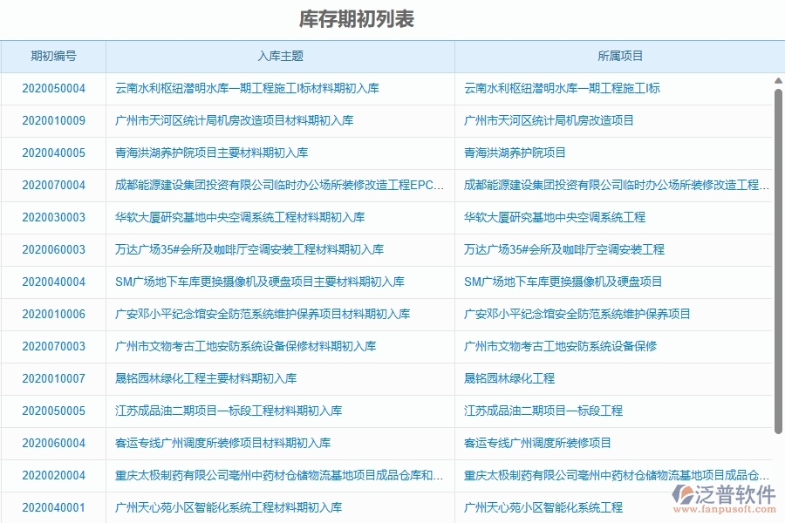Viewport: 785px width, 523px height.
Task: Open the 客运专线广州调度所装修项目 link
Action: pos(535,443)
